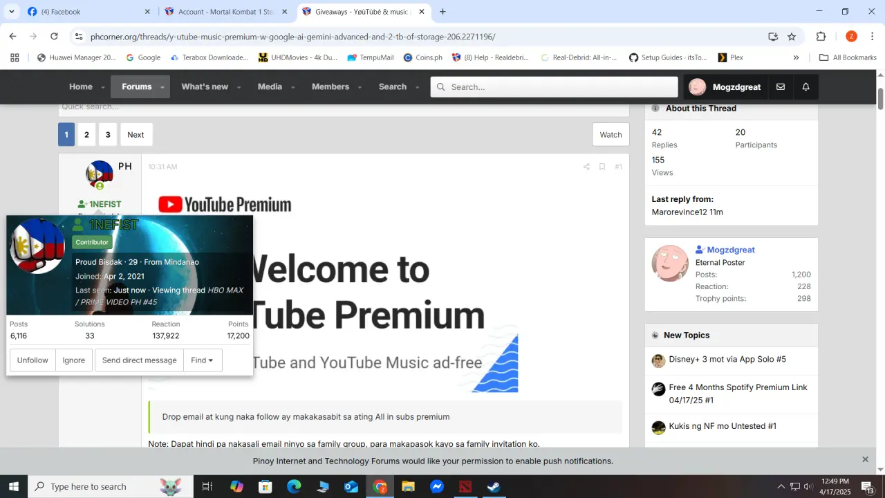Go to page 2 of thread

pyautogui.click(x=86, y=135)
